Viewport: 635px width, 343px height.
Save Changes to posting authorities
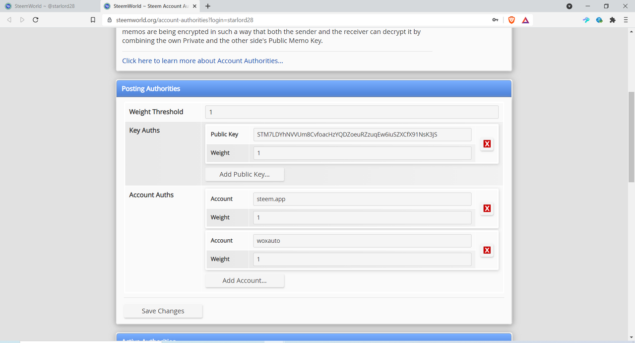[x=163, y=311]
